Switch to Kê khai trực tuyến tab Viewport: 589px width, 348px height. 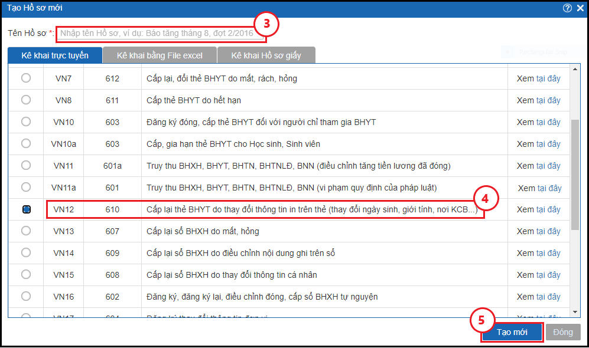point(55,55)
